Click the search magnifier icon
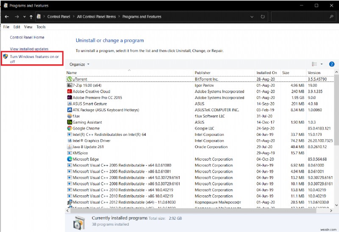 tap(331, 17)
